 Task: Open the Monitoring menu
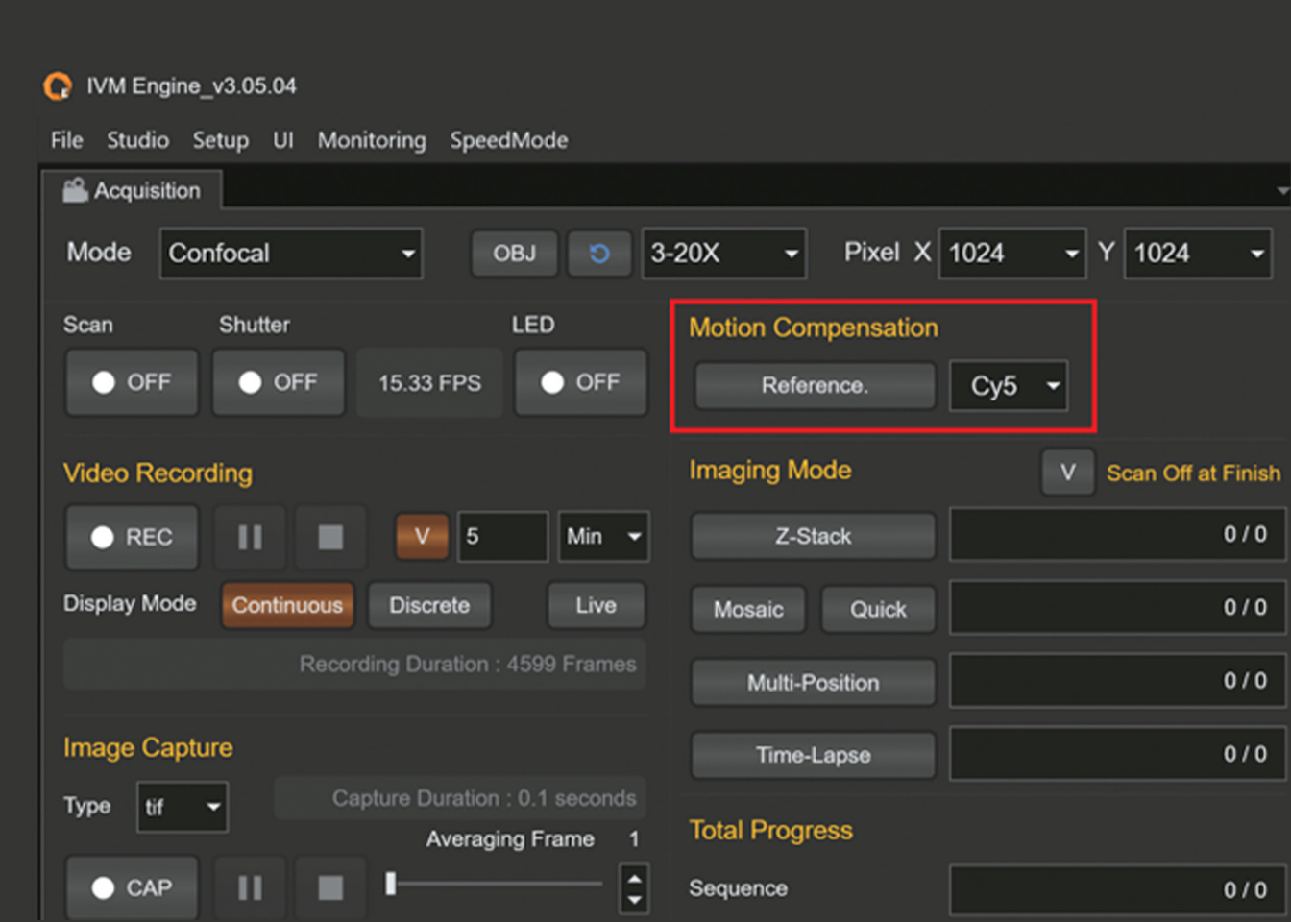click(372, 140)
